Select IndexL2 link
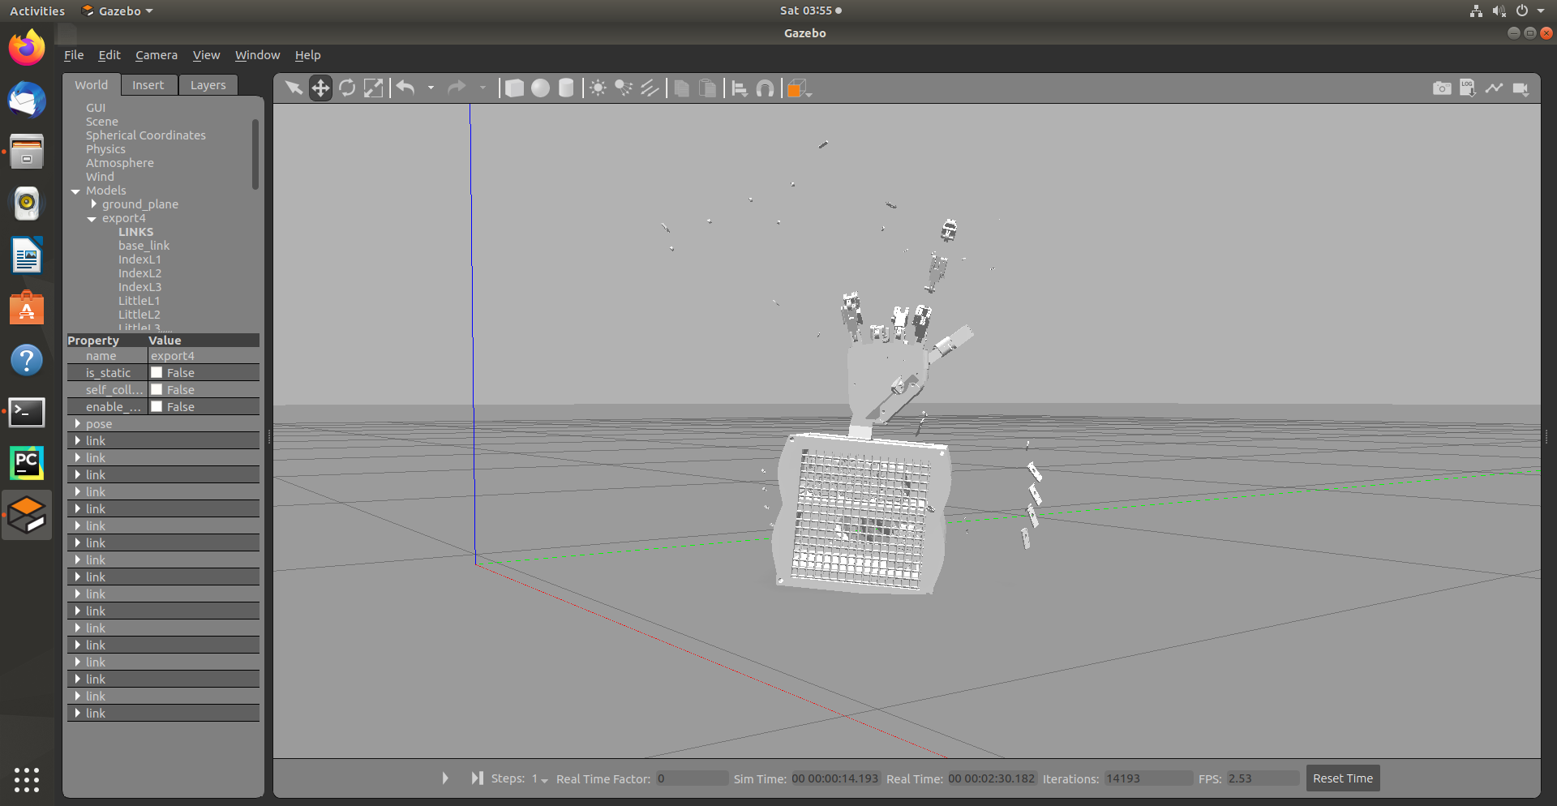Screen dimensions: 1557x806 [x=139, y=273]
